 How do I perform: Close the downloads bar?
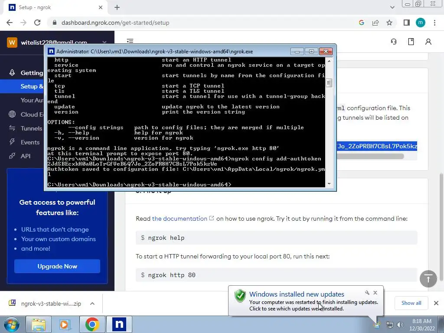[436, 303]
